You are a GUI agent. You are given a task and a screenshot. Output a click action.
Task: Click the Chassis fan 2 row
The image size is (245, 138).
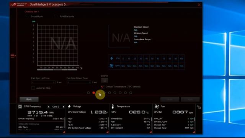(x=174, y=128)
